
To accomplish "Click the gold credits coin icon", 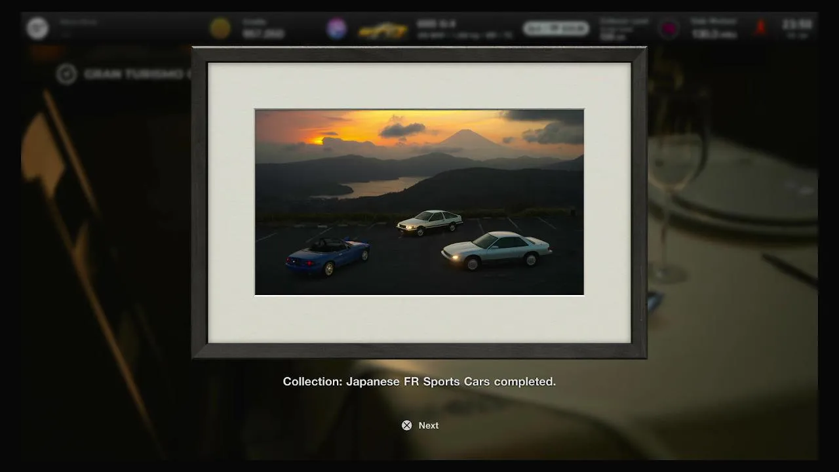I will coord(220,28).
